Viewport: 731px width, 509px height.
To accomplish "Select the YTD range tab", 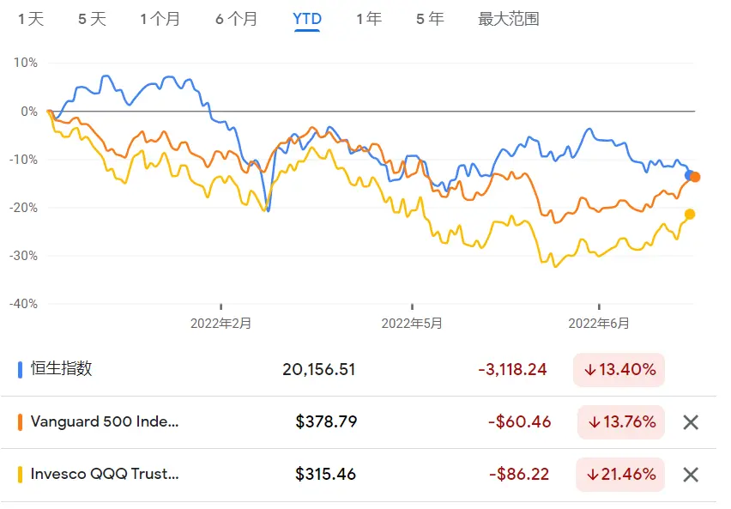I will coord(307,19).
